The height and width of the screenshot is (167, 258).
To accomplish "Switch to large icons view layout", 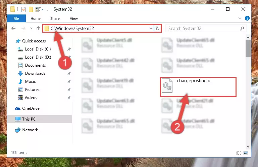I will point(246,153).
